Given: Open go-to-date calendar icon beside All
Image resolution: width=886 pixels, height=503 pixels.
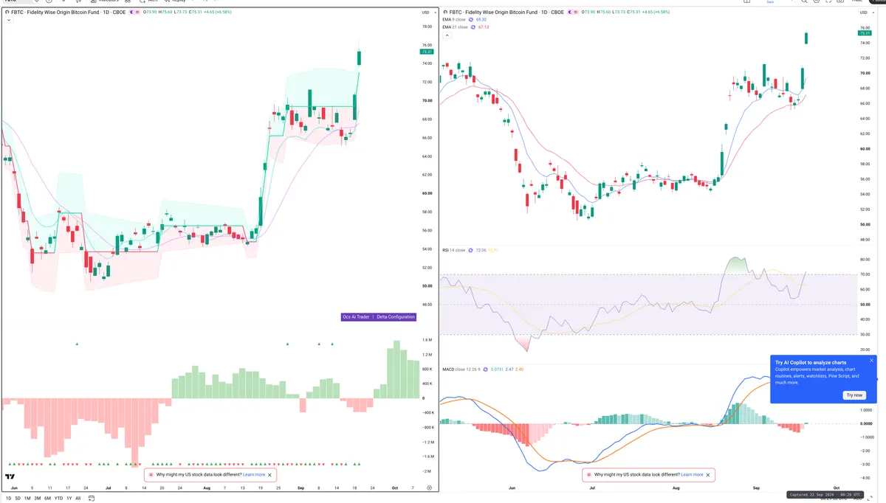Looking at the screenshot, I should [92, 499].
